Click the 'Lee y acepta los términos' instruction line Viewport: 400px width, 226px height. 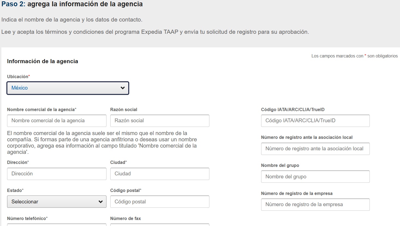tap(155, 32)
